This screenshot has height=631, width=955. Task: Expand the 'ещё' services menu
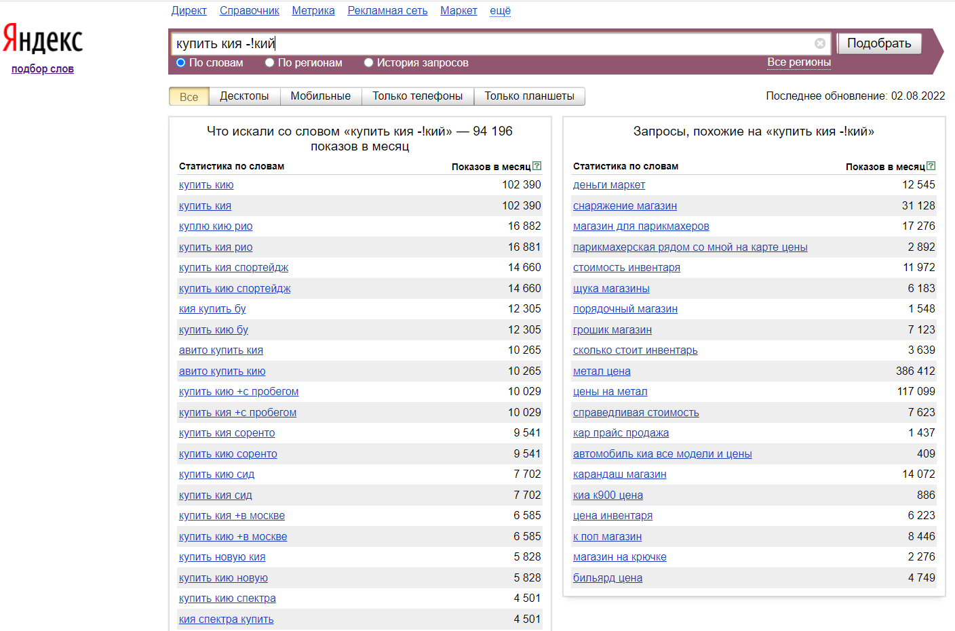click(500, 11)
